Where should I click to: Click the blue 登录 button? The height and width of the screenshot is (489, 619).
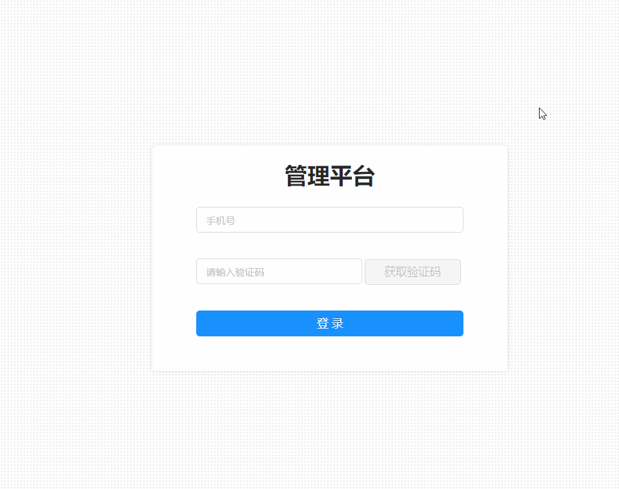pos(330,323)
